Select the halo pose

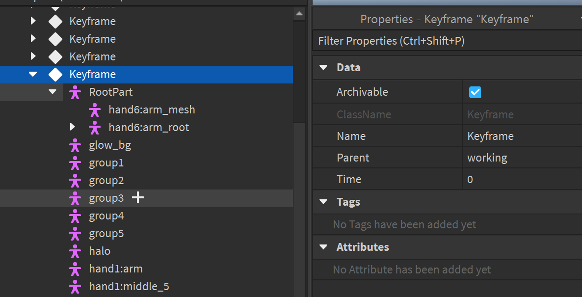pos(100,251)
